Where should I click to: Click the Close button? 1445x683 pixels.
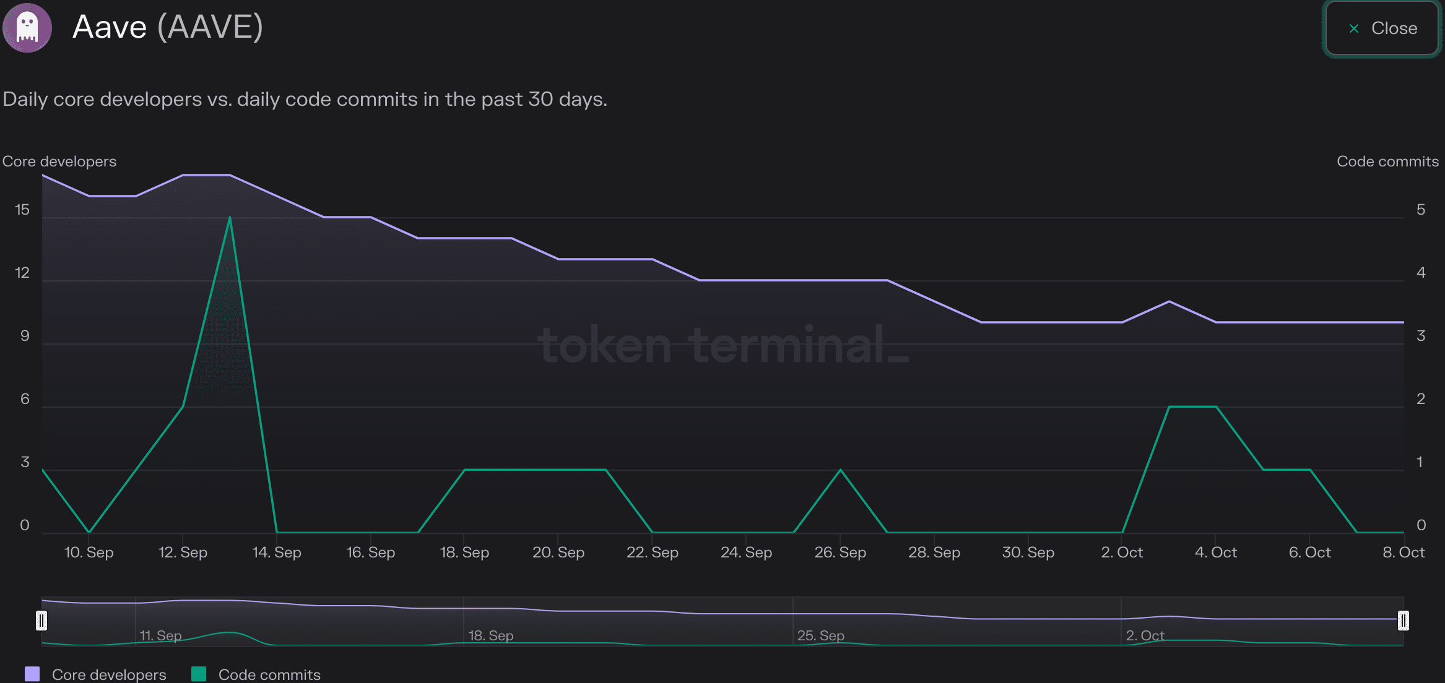[x=1382, y=28]
